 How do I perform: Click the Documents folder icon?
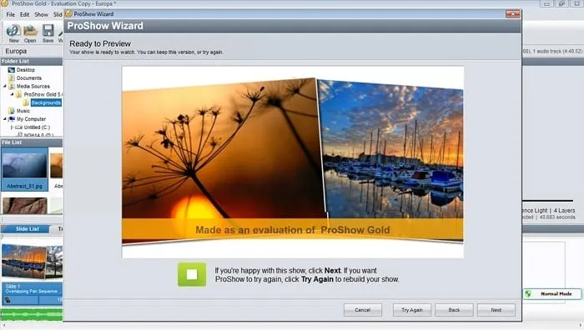tap(12, 78)
